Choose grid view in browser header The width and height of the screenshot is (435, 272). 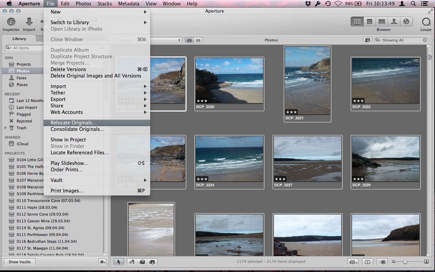(x=189, y=40)
